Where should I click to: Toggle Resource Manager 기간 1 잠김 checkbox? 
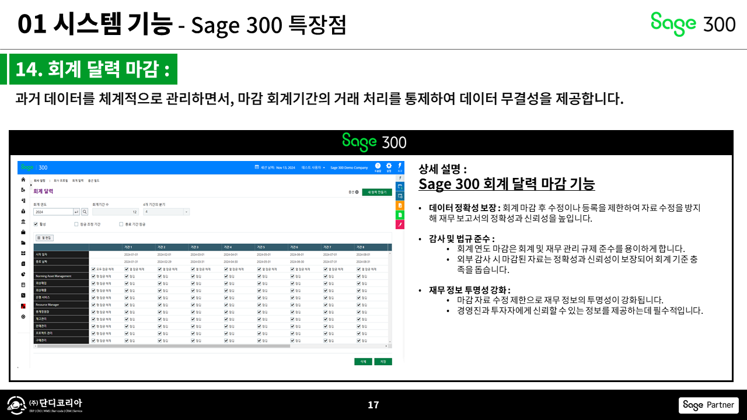[x=127, y=304]
